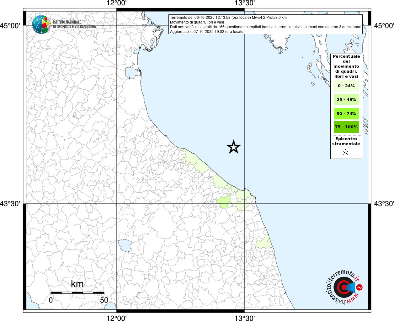Click the 'Istituto Nazionale di Geofisica e Vulcanologia' text

click(74, 24)
